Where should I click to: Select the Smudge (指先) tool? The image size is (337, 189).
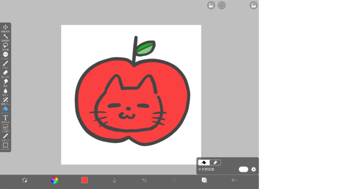pos(5,81)
